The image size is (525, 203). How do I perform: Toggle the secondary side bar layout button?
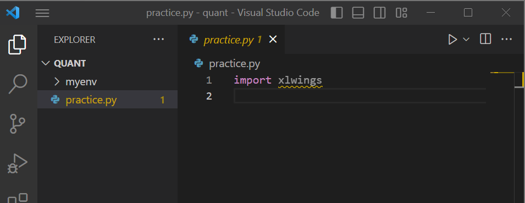(380, 13)
